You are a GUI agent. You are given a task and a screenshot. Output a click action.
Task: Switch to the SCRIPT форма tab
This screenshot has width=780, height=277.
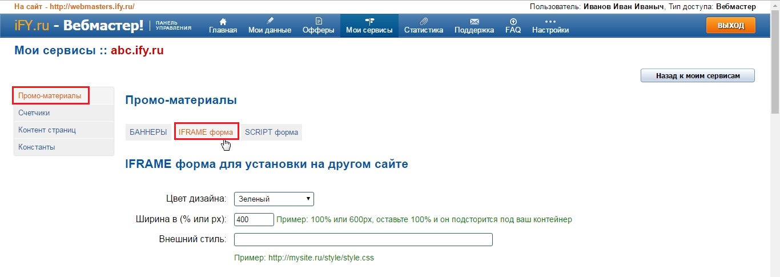pos(271,132)
